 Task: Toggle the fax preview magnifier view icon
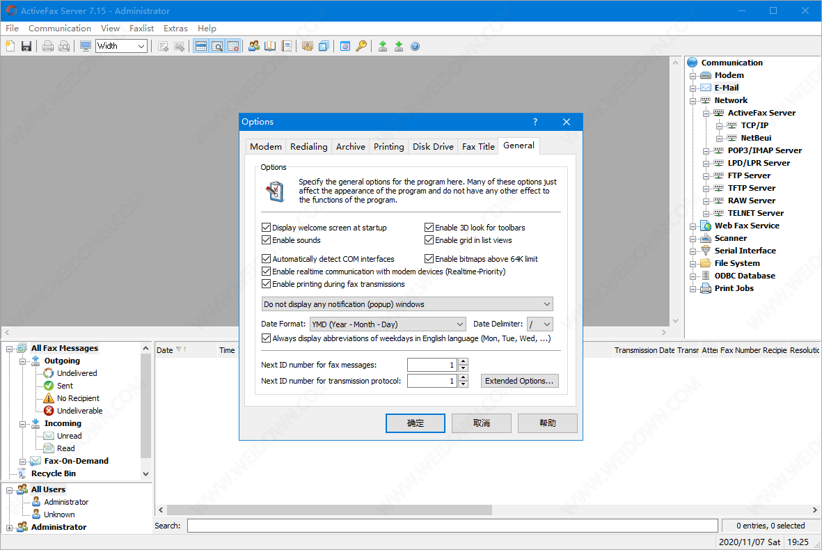pyautogui.click(x=217, y=46)
